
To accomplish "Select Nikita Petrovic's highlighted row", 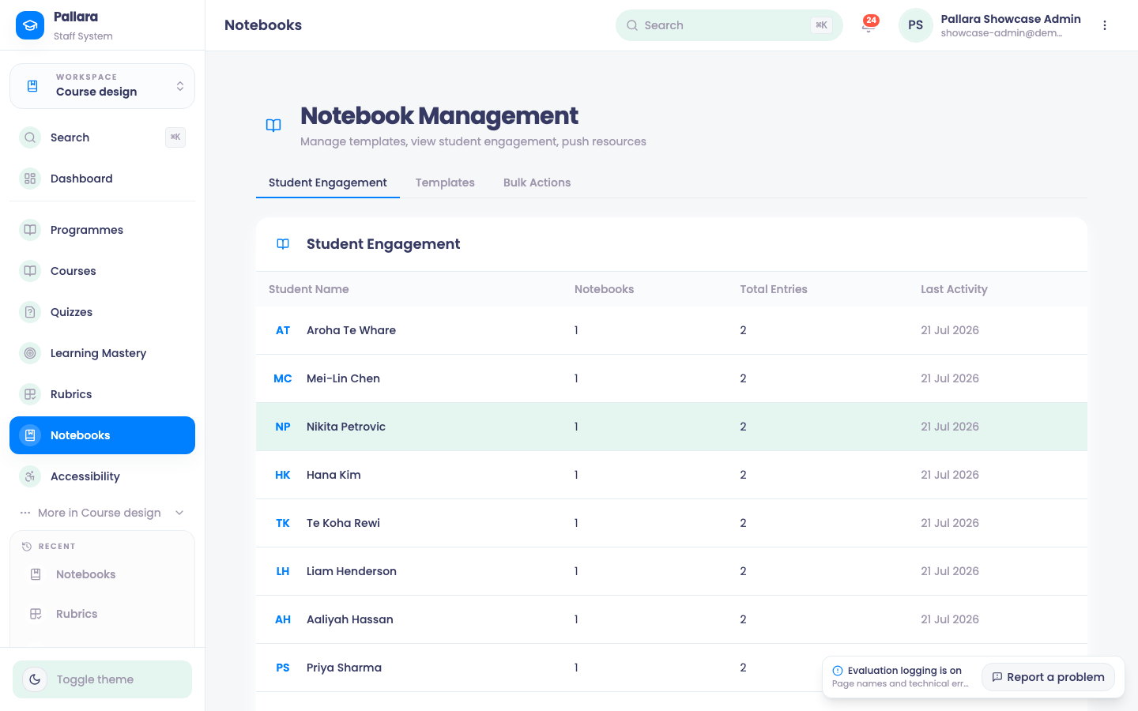I will pyautogui.click(x=672, y=427).
